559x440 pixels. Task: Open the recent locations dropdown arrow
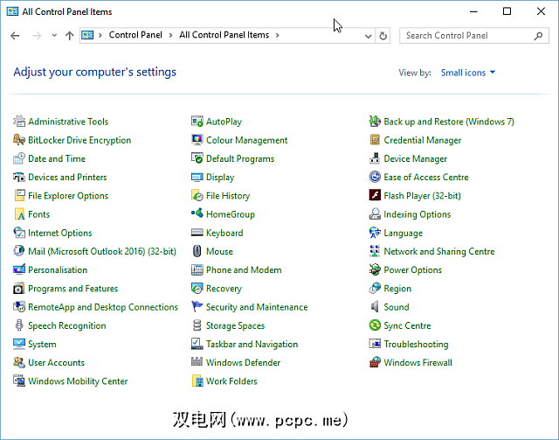pos(54,35)
